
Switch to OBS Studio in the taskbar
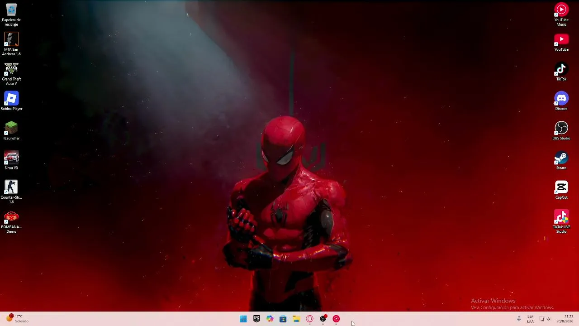click(323, 319)
